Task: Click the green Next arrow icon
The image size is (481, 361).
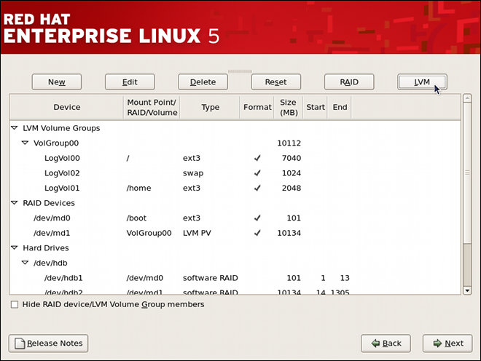Action: [437, 344]
